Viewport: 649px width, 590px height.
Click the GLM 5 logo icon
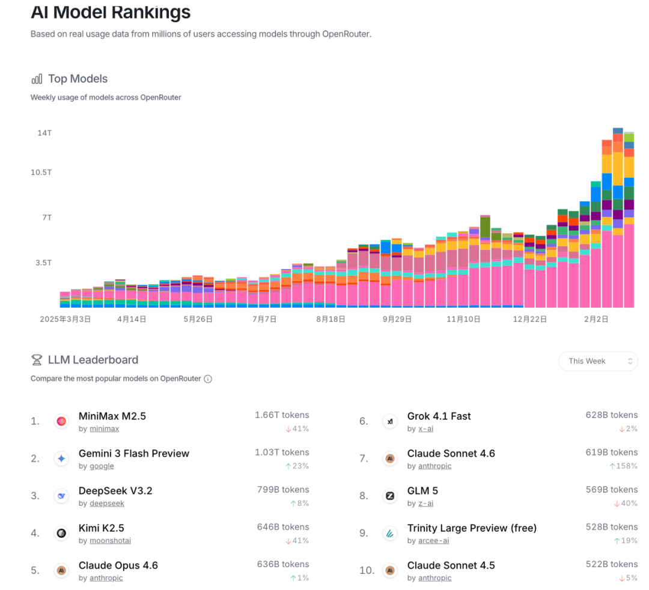point(390,496)
